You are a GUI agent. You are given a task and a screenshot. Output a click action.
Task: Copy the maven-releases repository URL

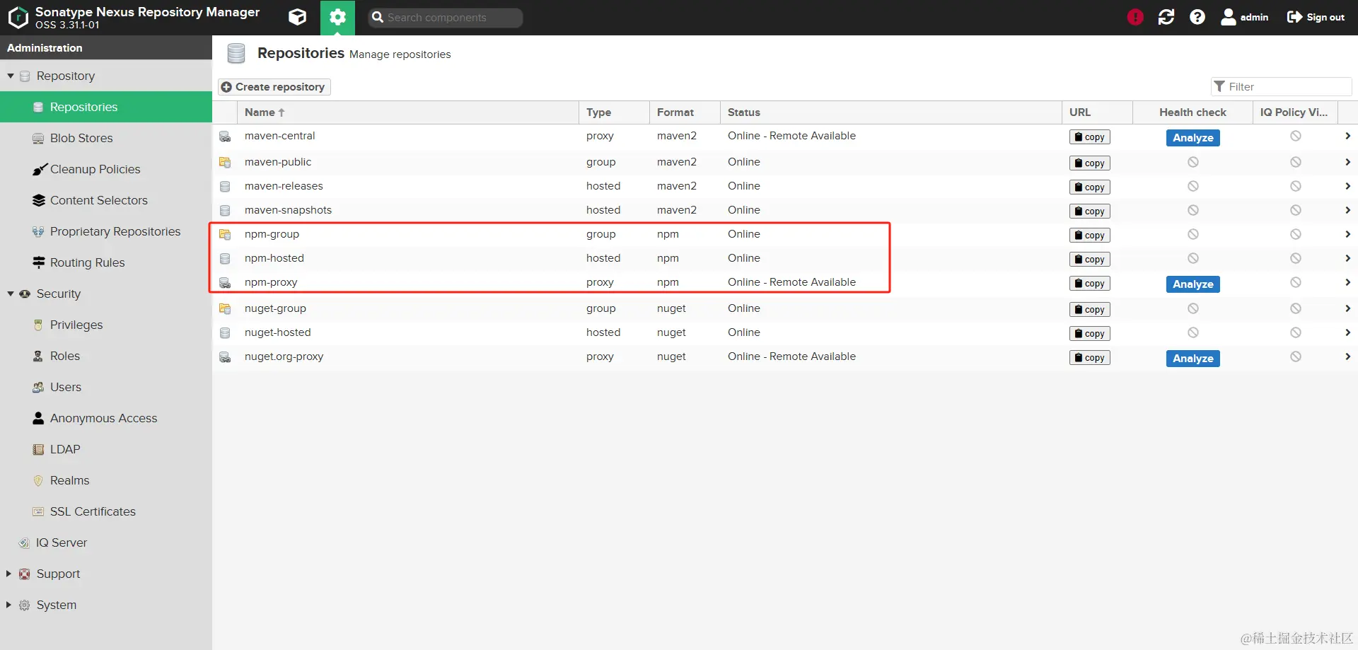click(1089, 187)
